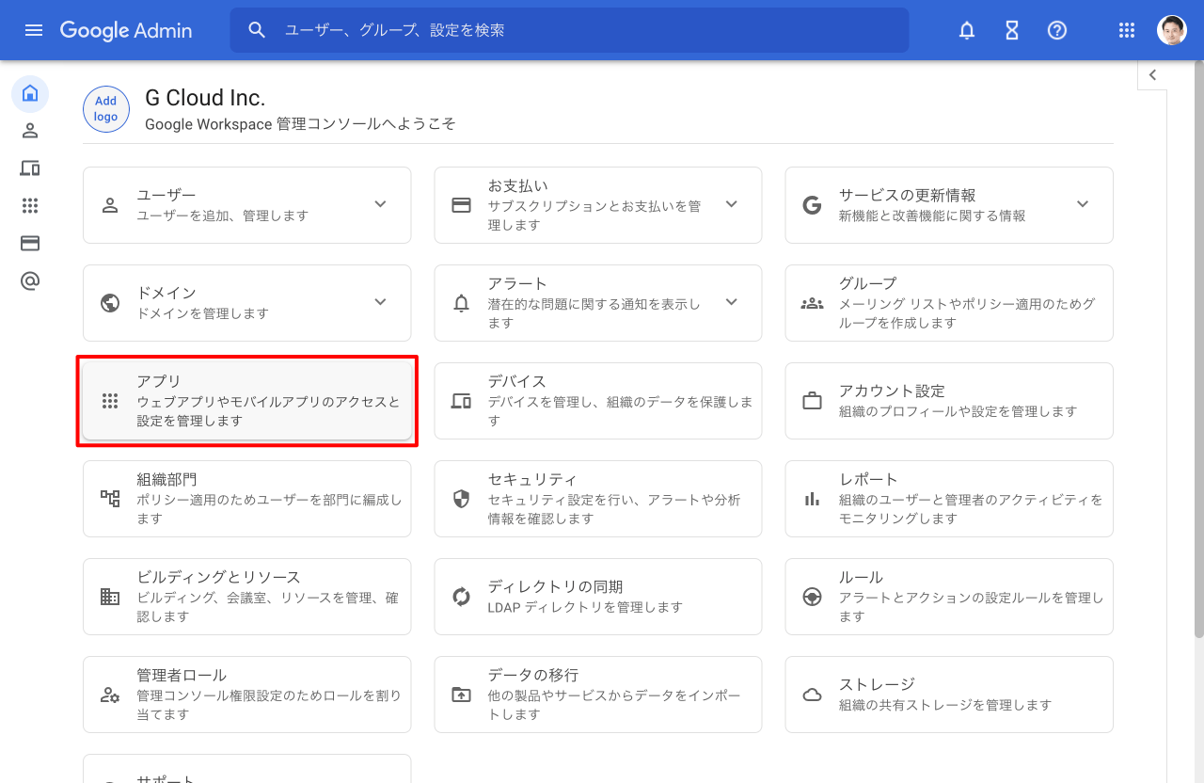Viewport: 1204px width, 783px height.
Task: Select the Apps grid icon in sidebar
Action: pos(30,206)
